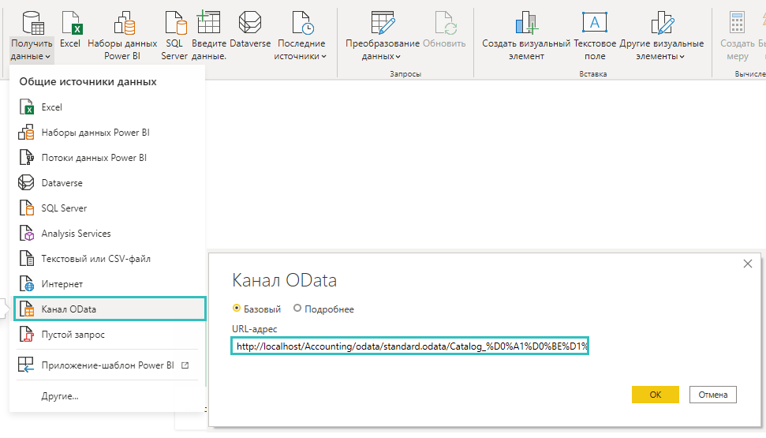Click Преобразование данных ribbon icon

click(x=382, y=23)
